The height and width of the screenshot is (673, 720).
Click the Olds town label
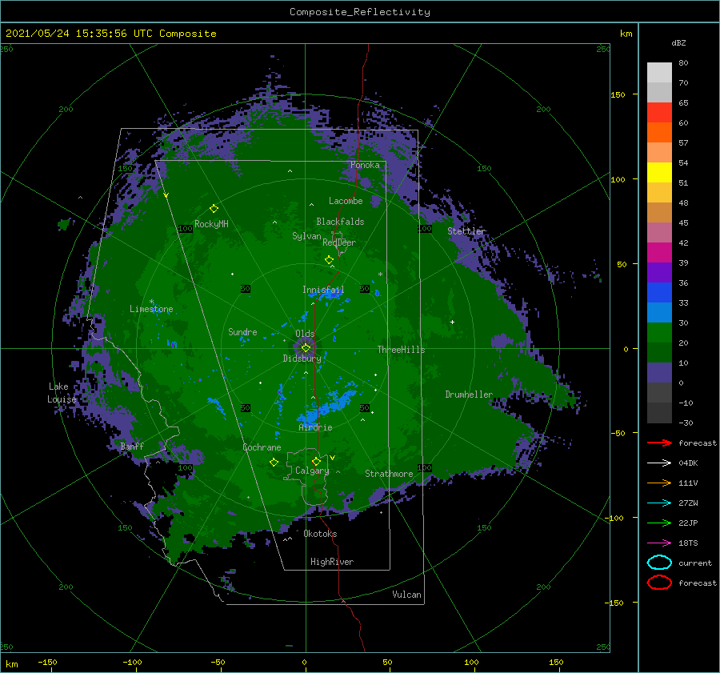click(x=305, y=334)
